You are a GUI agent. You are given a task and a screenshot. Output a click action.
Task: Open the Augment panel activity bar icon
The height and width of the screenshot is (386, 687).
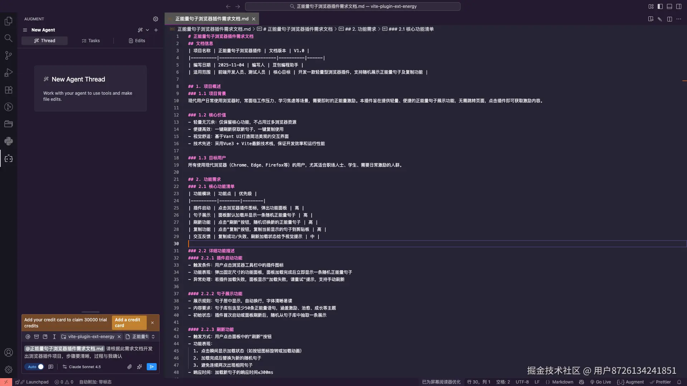pyautogui.click(x=9, y=159)
